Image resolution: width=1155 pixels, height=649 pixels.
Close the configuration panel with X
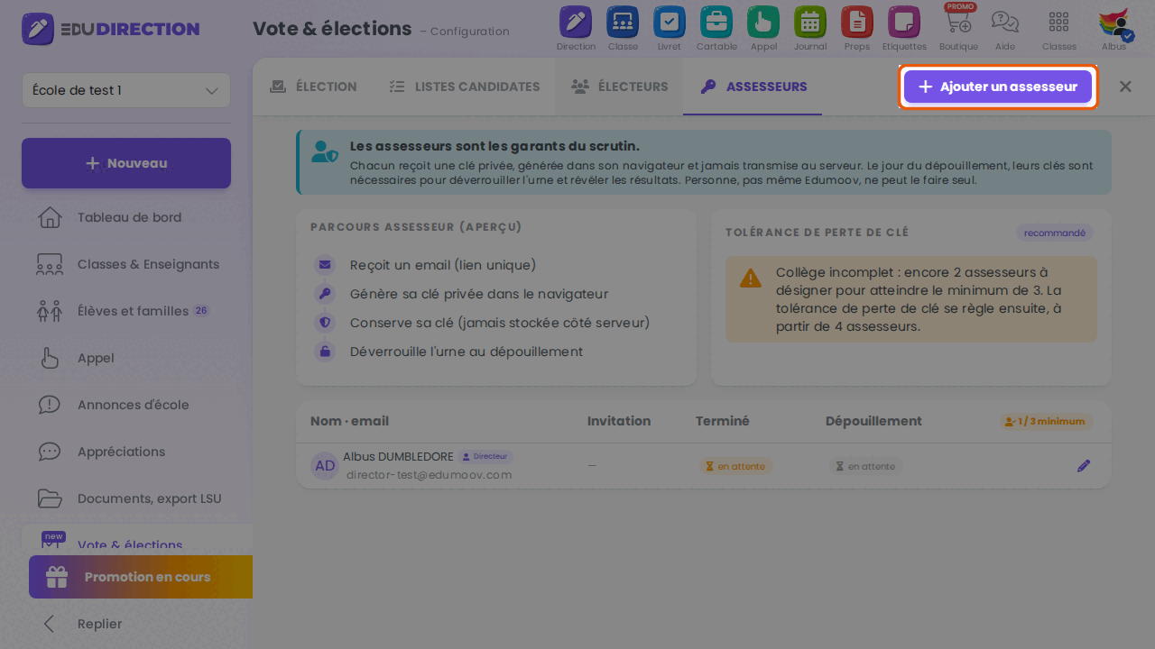pos(1125,87)
